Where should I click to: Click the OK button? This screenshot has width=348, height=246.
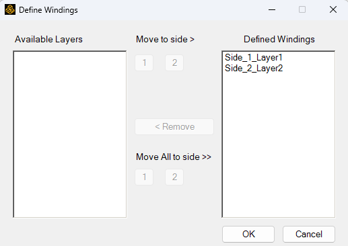248,234
